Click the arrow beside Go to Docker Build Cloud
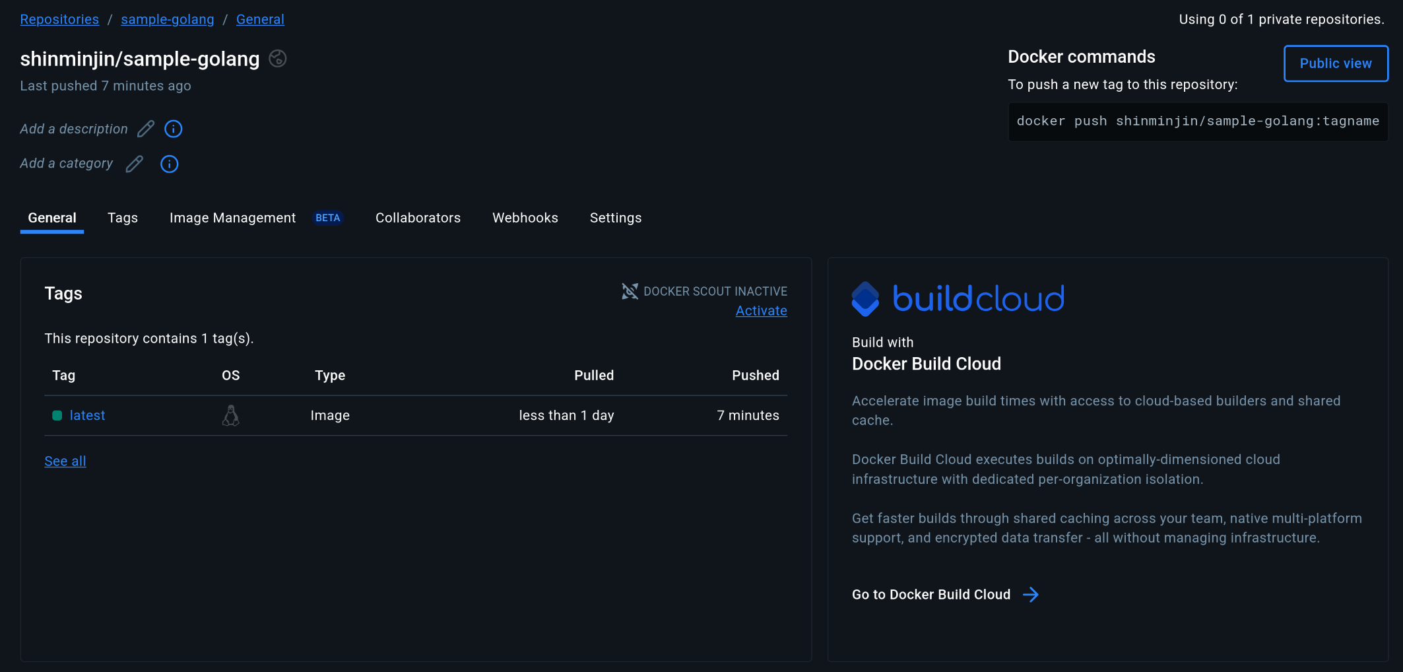This screenshot has width=1403, height=672. (x=1031, y=595)
